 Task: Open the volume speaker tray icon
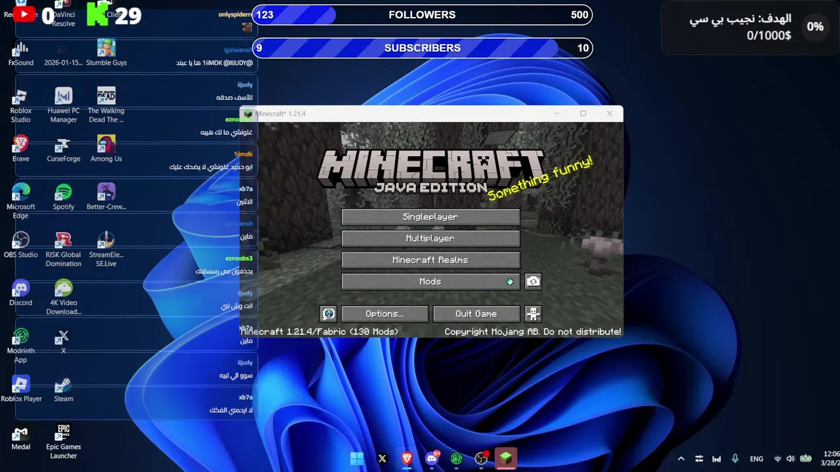click(x=790, y=459)
